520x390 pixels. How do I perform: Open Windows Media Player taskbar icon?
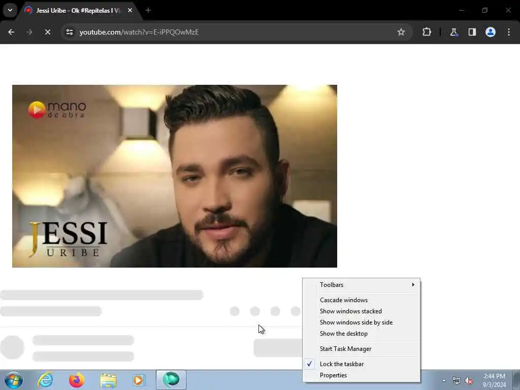click(x=139, y=380)
